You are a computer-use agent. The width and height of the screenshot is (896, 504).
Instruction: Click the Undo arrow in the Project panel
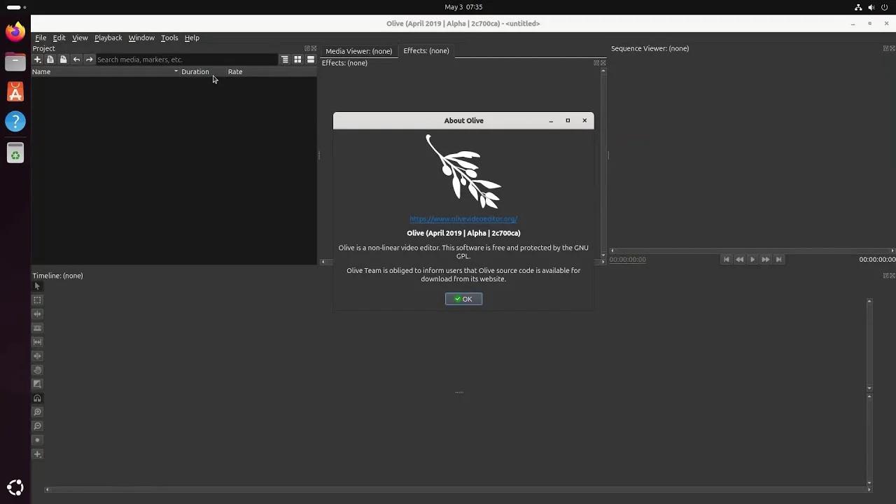pos(76,59)
